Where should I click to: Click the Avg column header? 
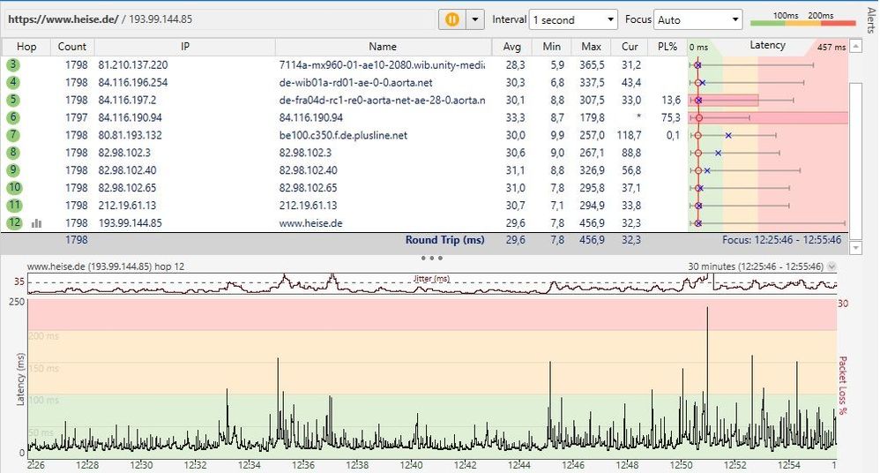pos(511,47)
